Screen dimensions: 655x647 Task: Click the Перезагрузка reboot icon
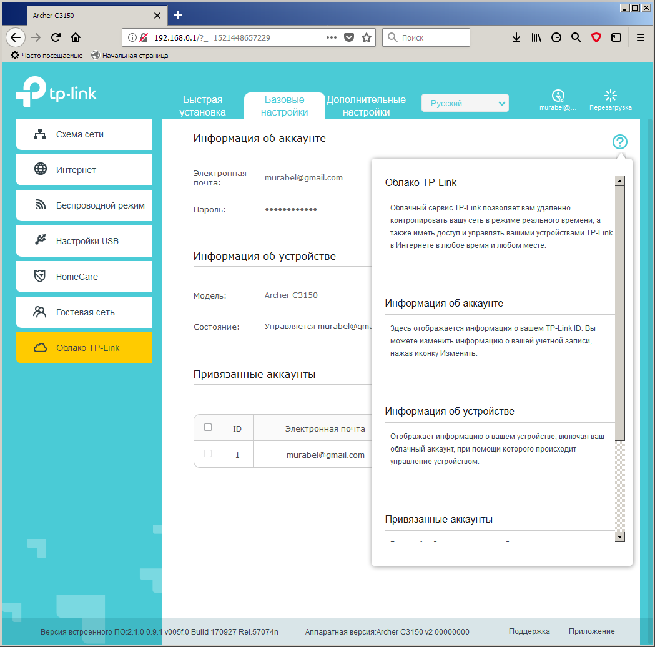point(610,101)
